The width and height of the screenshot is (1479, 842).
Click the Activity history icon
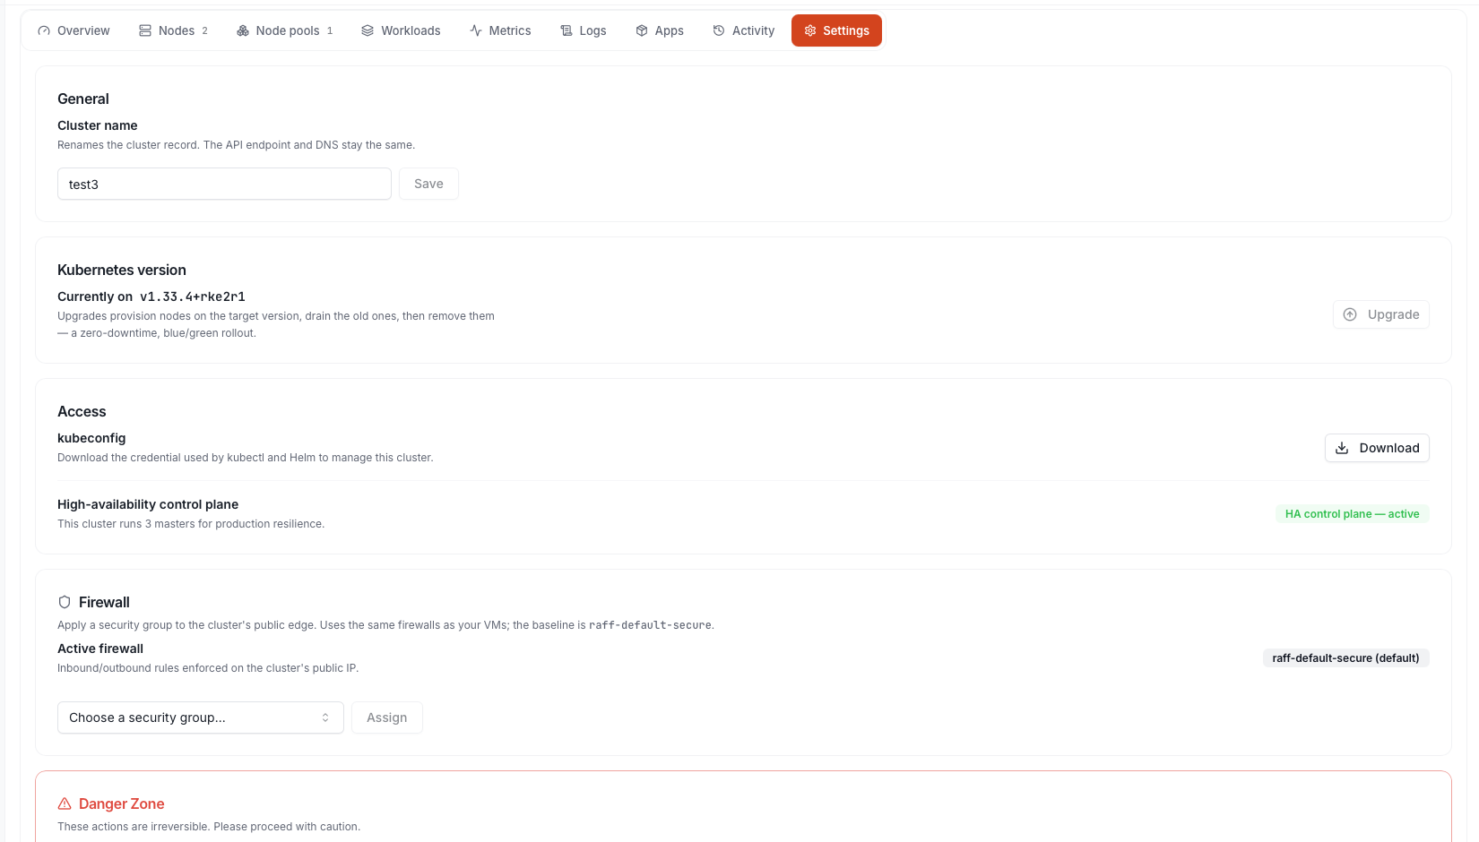click(x=719, y=30)
